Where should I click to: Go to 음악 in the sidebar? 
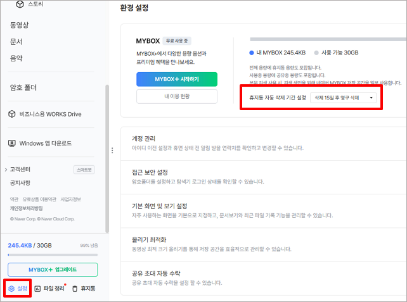[x=16, y=58]
